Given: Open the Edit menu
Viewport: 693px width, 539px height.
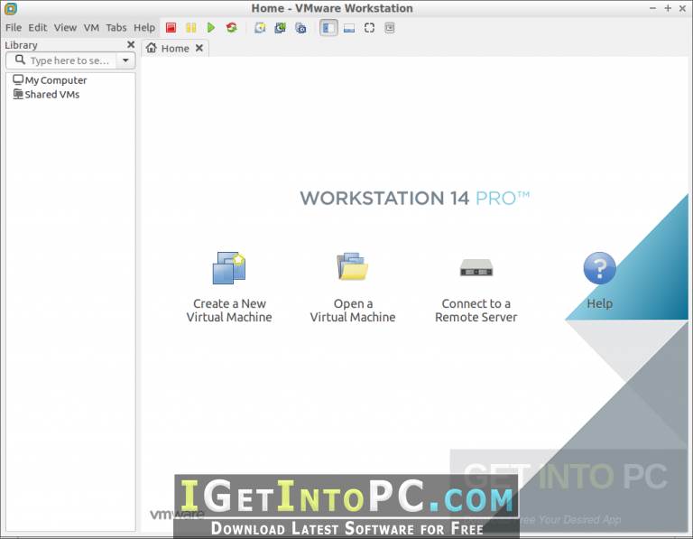Looking at the screenshot, I should point(38,27).
